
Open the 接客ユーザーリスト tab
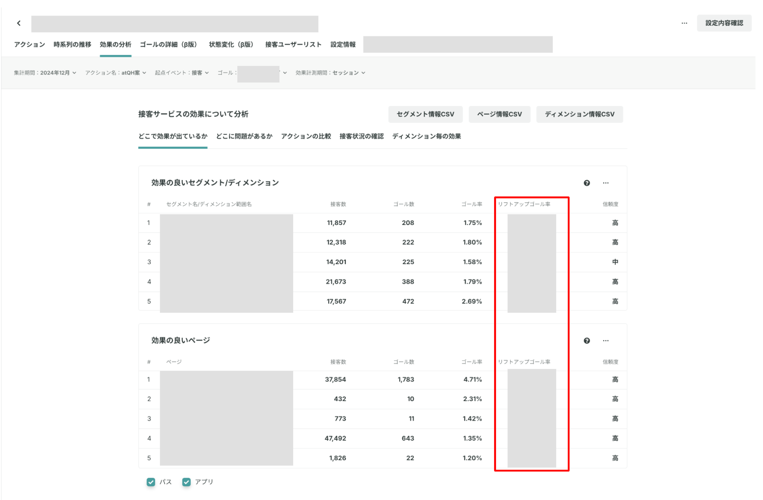tap(293, 44)
